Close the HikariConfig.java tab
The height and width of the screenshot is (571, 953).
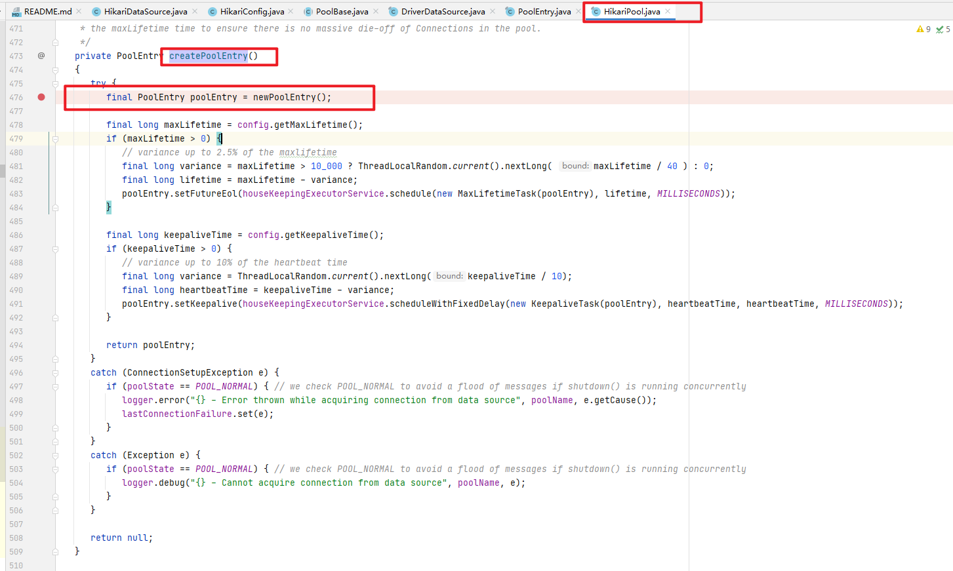pyautogui.click(x=291, y=11)
